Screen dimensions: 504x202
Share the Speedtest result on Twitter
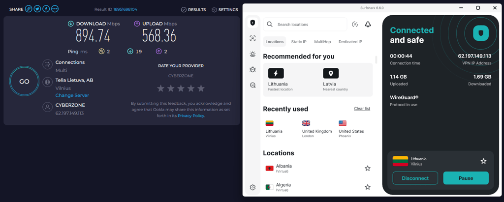click(x=37, y=9)
